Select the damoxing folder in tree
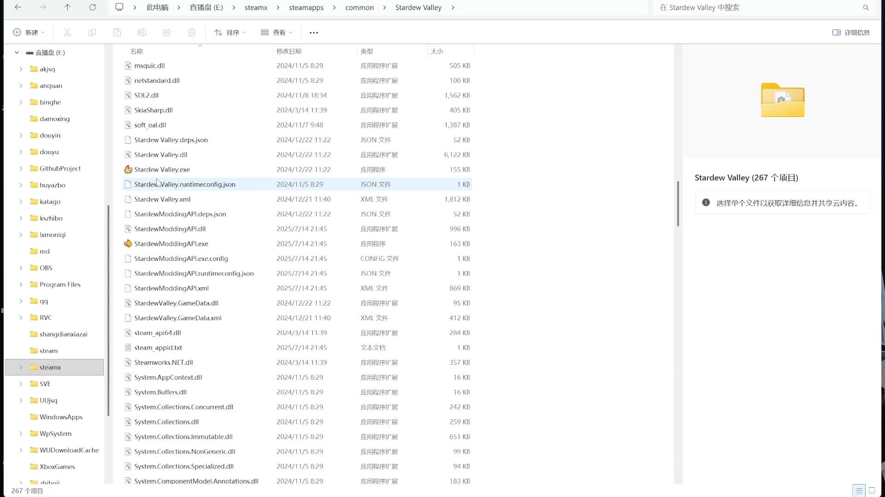This screenshot has width=885, height=497. click(x=54, y=119)
